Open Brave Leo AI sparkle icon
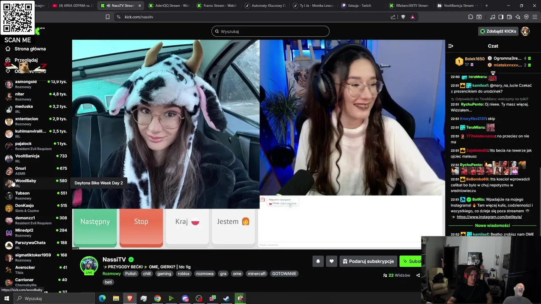 [x=518, y=17]
